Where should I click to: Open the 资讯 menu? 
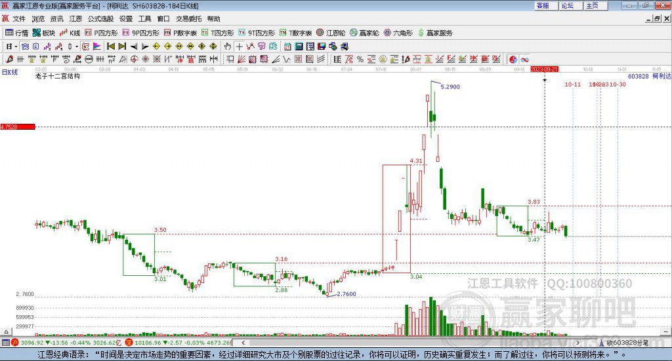[x=56, y=19]
